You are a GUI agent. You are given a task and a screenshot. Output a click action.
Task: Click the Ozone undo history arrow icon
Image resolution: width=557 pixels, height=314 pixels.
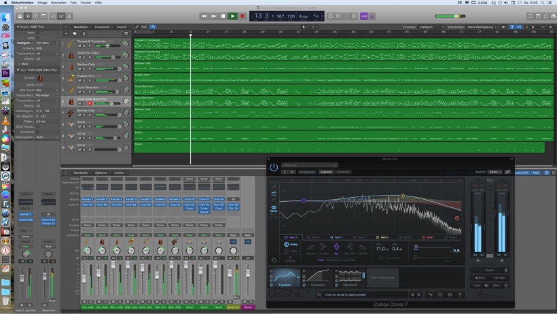pyautogui.click(x=429, y=295)
